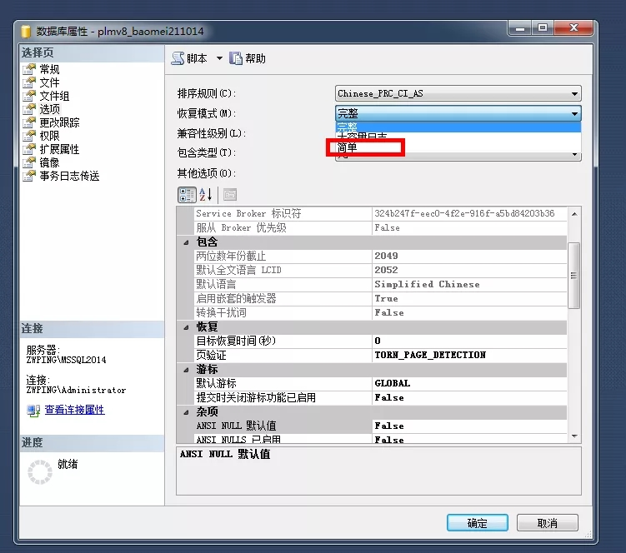
Task: Pick 大容量日志 from recovery model list
Action: [x=361, y=136]
